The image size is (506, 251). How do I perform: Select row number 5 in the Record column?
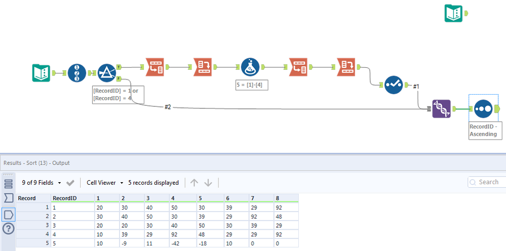[33, 243]
